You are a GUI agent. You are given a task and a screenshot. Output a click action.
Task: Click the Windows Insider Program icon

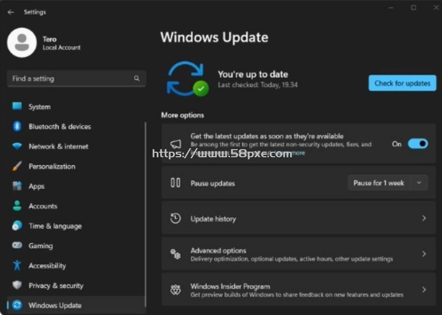pos(175,289)
